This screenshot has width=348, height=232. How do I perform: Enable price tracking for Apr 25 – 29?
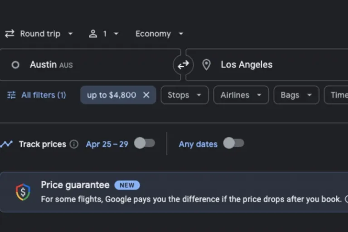[x=145, y=144]
